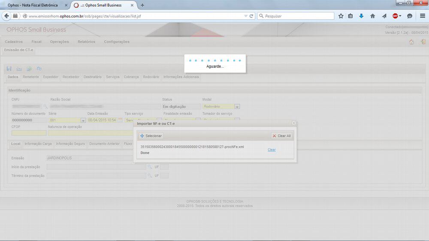Click the save floppy disk icon
Image resolution: width=429 pixels, height=241 pixels.
(x=9, y=69)
